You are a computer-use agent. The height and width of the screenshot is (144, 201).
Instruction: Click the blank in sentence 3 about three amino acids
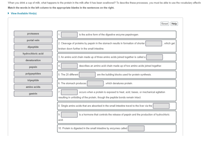154,57
